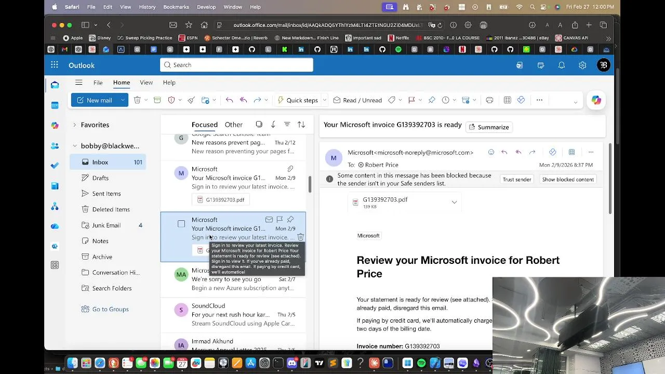
Task: Click the Pin icon in the ribbon
Action: point(432,100)
